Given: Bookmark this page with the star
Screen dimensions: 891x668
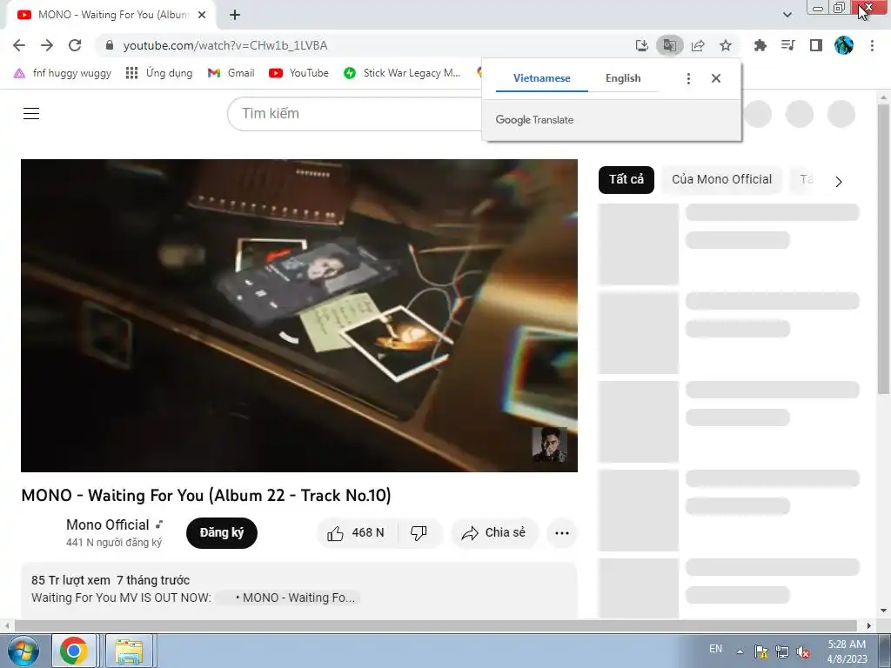Looking at the screenshot, I should tap(726, 45).
